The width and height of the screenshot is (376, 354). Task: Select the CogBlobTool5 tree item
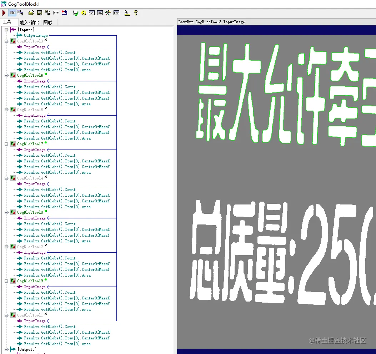30,110
